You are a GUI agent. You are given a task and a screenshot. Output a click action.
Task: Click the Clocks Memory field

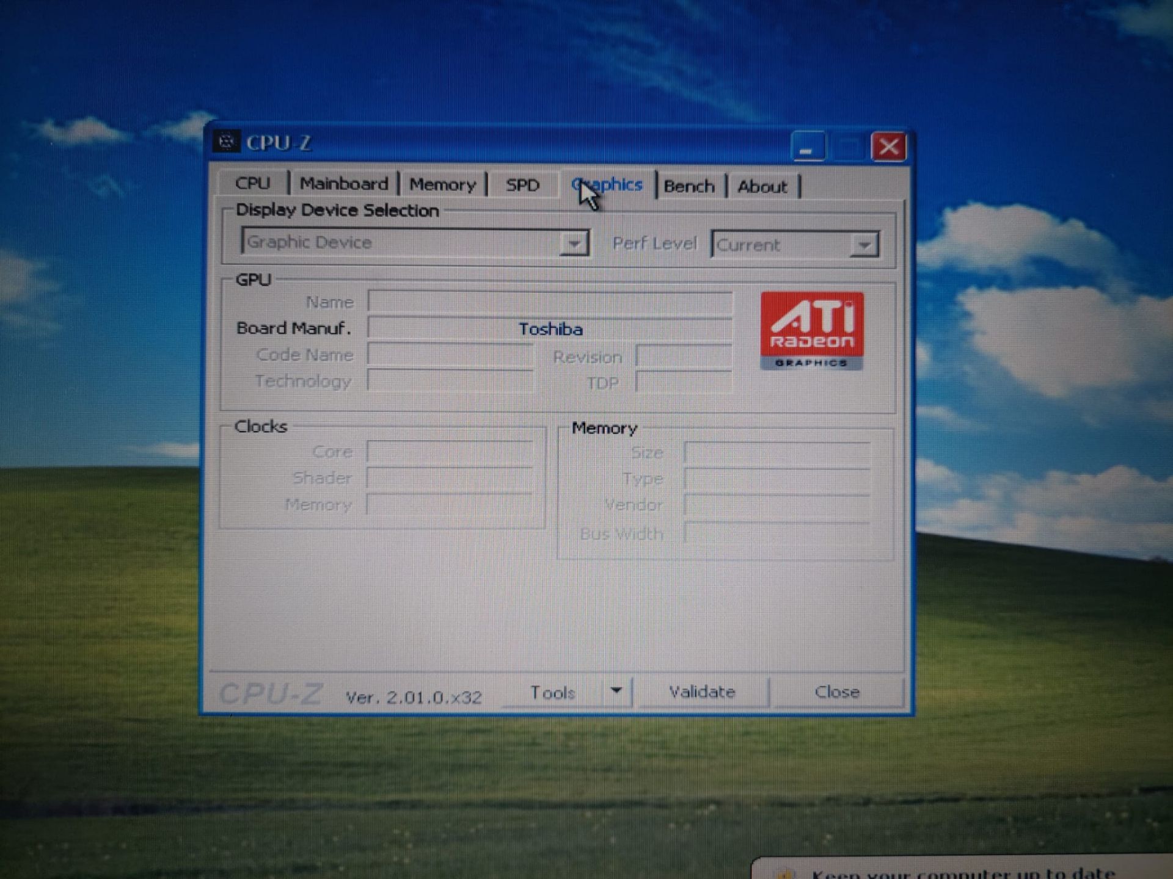[450, 505]
